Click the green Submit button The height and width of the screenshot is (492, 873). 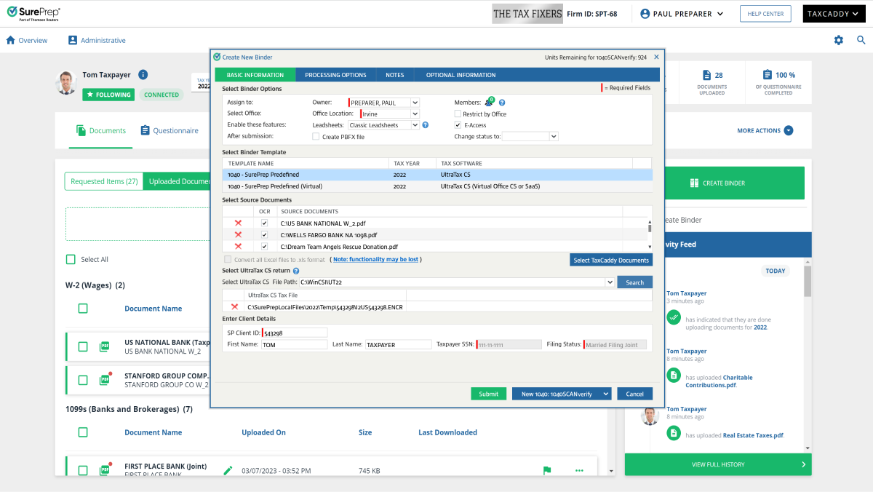coord(488,394)
